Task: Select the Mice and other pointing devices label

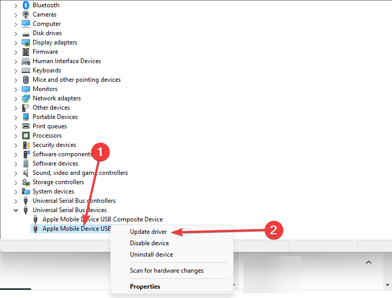Action: [77, 80]
